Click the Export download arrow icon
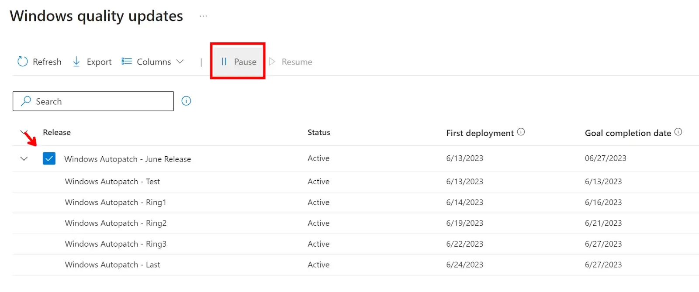Viewport: 699px width, 292px height. tap(76, 62)
